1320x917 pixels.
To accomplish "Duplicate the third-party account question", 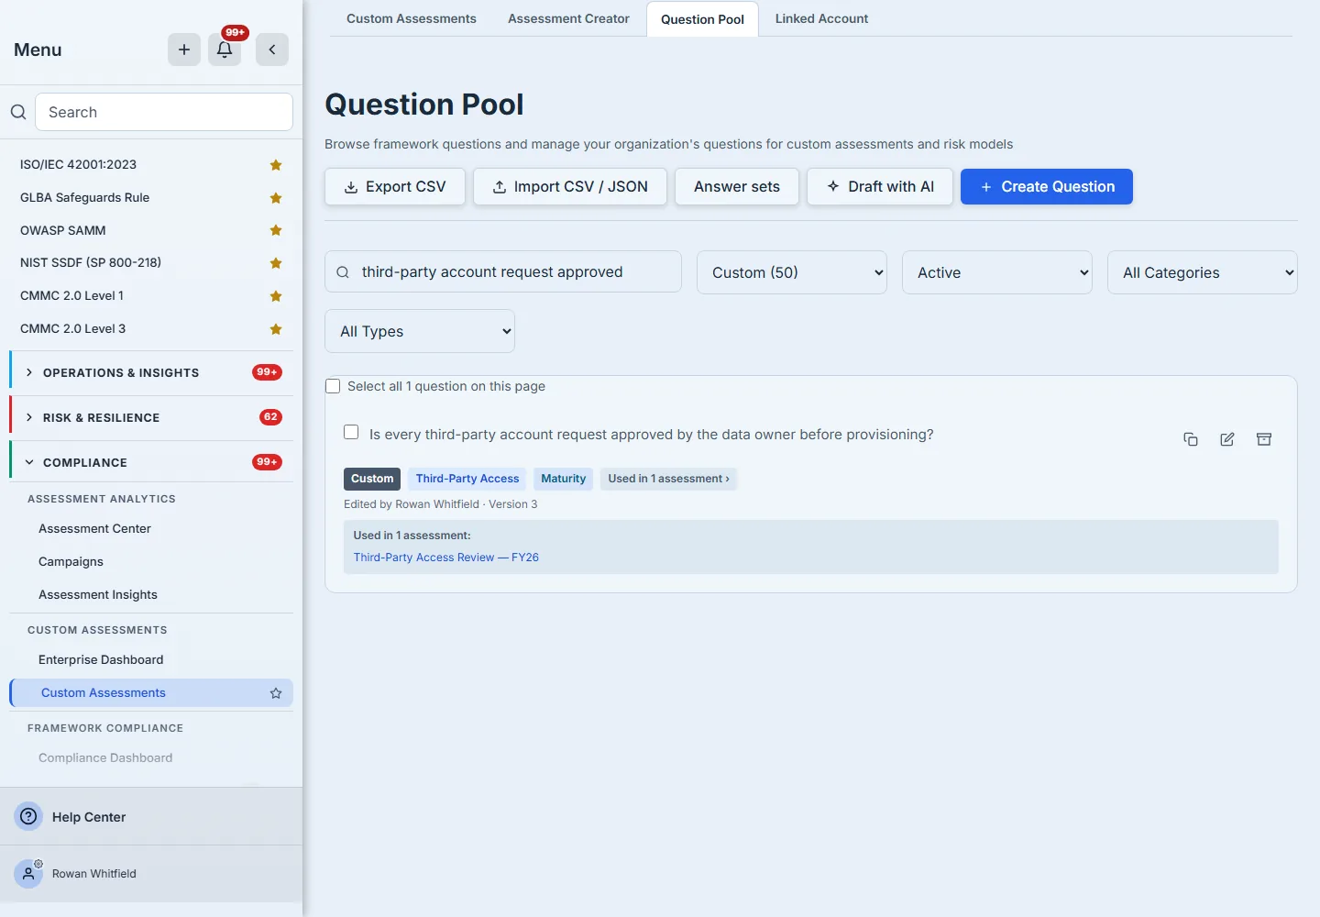I will pos(1191,439).
